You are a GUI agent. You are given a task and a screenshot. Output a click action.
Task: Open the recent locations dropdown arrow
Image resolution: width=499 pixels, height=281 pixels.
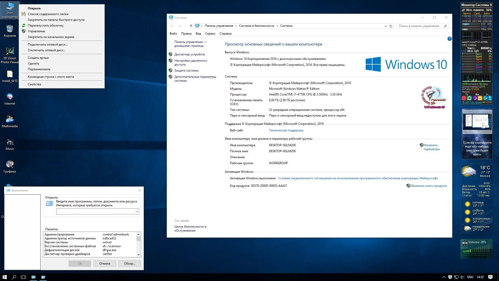click(186, 26)
